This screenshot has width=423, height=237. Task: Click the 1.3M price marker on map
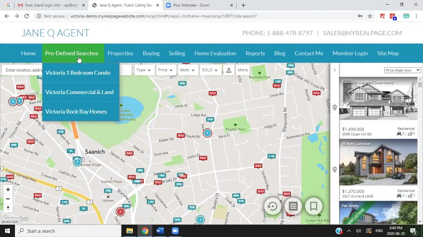[151, 201]
